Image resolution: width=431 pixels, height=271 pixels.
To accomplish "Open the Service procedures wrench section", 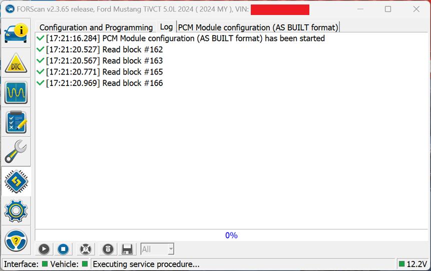I will pyautogui.click(x=16, y=151).
